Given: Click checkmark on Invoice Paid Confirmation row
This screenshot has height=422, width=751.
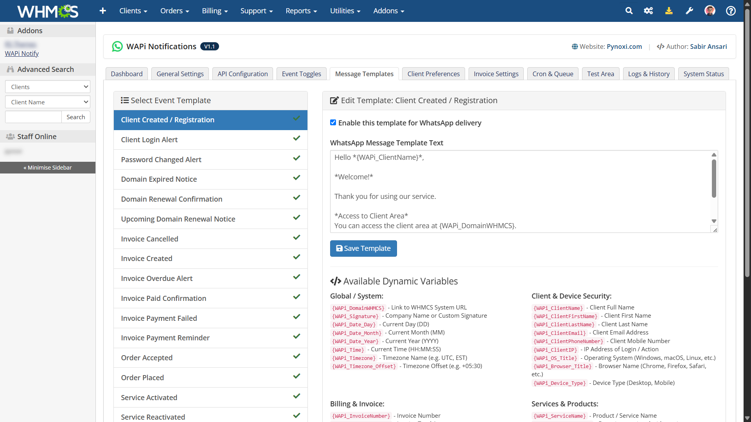Looking at the screenshot, I should pos(296,297).
